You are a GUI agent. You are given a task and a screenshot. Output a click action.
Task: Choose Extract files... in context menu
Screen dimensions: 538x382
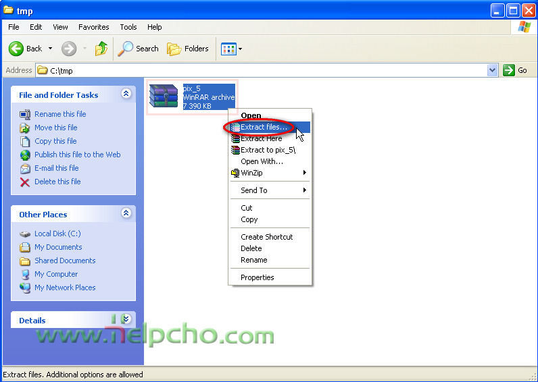coord(270,127)
